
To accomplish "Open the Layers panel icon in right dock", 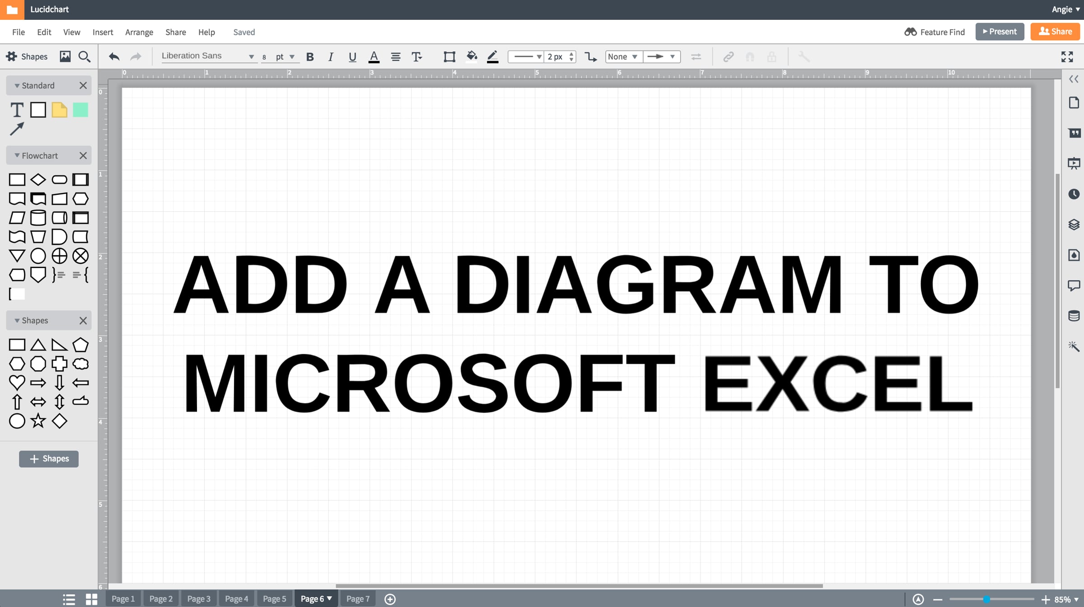I will 1074,224.
